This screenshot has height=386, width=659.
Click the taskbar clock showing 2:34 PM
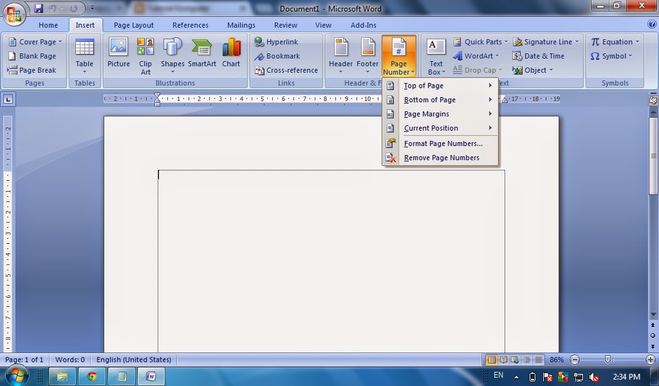[x=626, y=377]
